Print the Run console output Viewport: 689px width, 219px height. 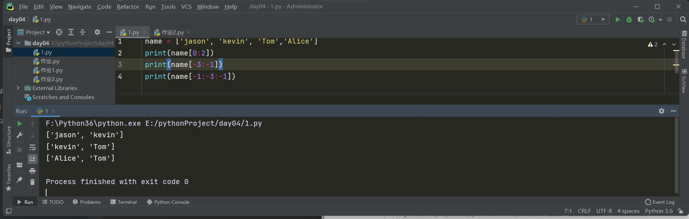[x=32, y=171]
